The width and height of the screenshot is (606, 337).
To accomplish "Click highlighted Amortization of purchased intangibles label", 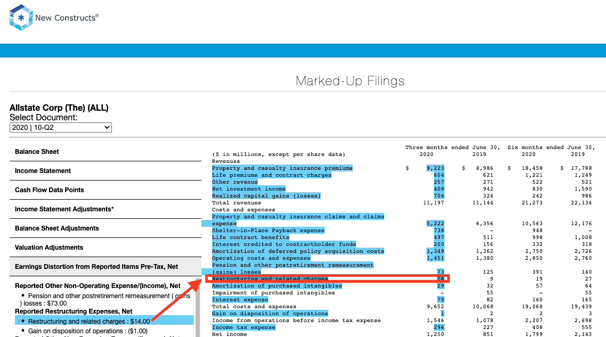I will pyautogui.click(x=277, y=286).
